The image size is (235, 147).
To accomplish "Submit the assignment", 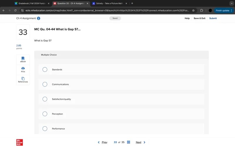I will [x=213, y=18].
